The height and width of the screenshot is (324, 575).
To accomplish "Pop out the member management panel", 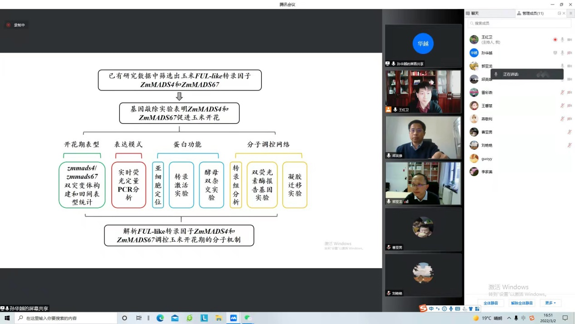I will click(559, 14).
